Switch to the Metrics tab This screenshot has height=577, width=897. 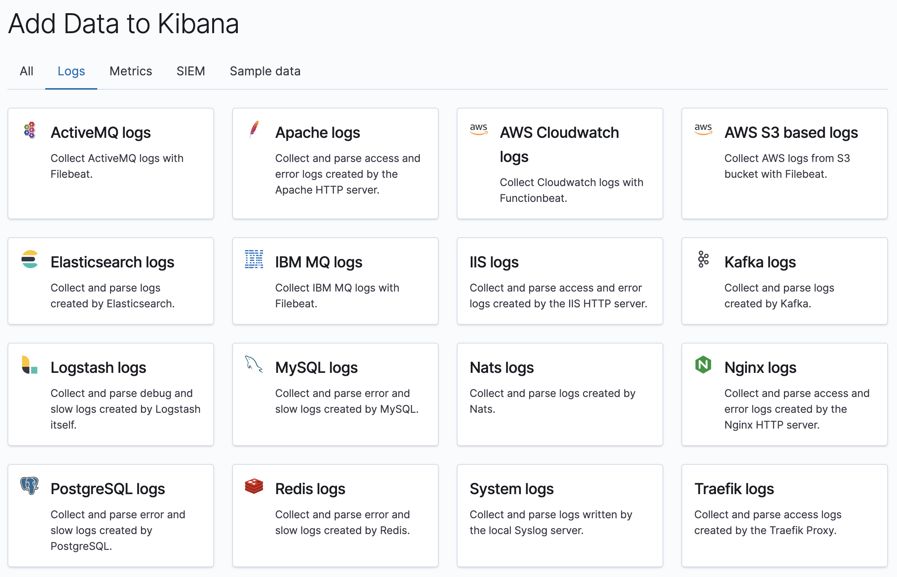[x=130, y=71]
